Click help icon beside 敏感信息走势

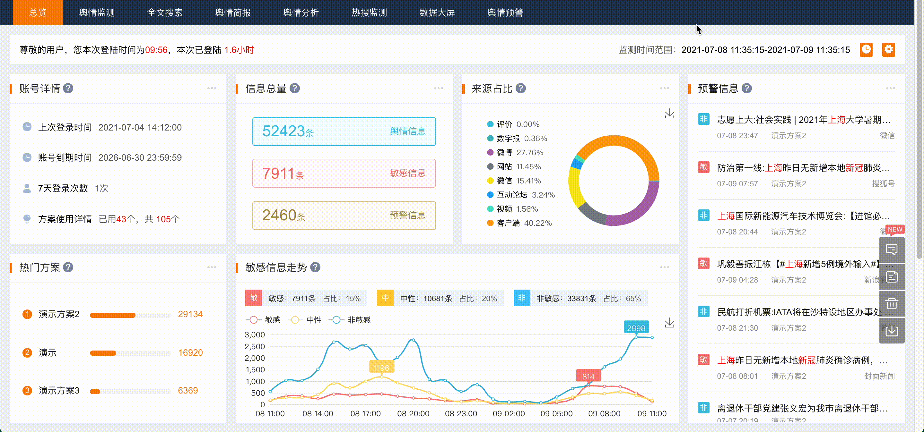coord(315,267)
